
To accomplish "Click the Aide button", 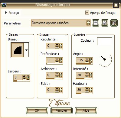I will click(x=86, y=110).
